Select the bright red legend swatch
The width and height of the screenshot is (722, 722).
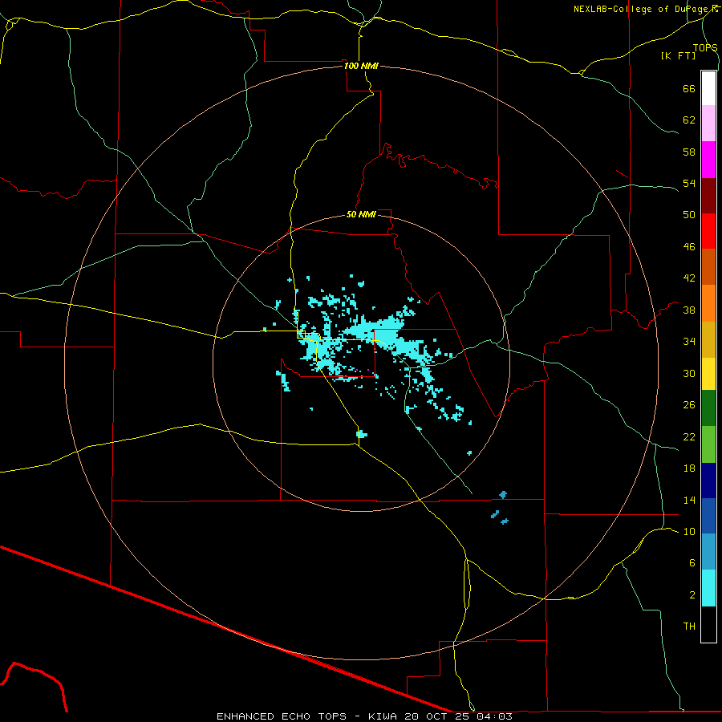coord(708,231)
